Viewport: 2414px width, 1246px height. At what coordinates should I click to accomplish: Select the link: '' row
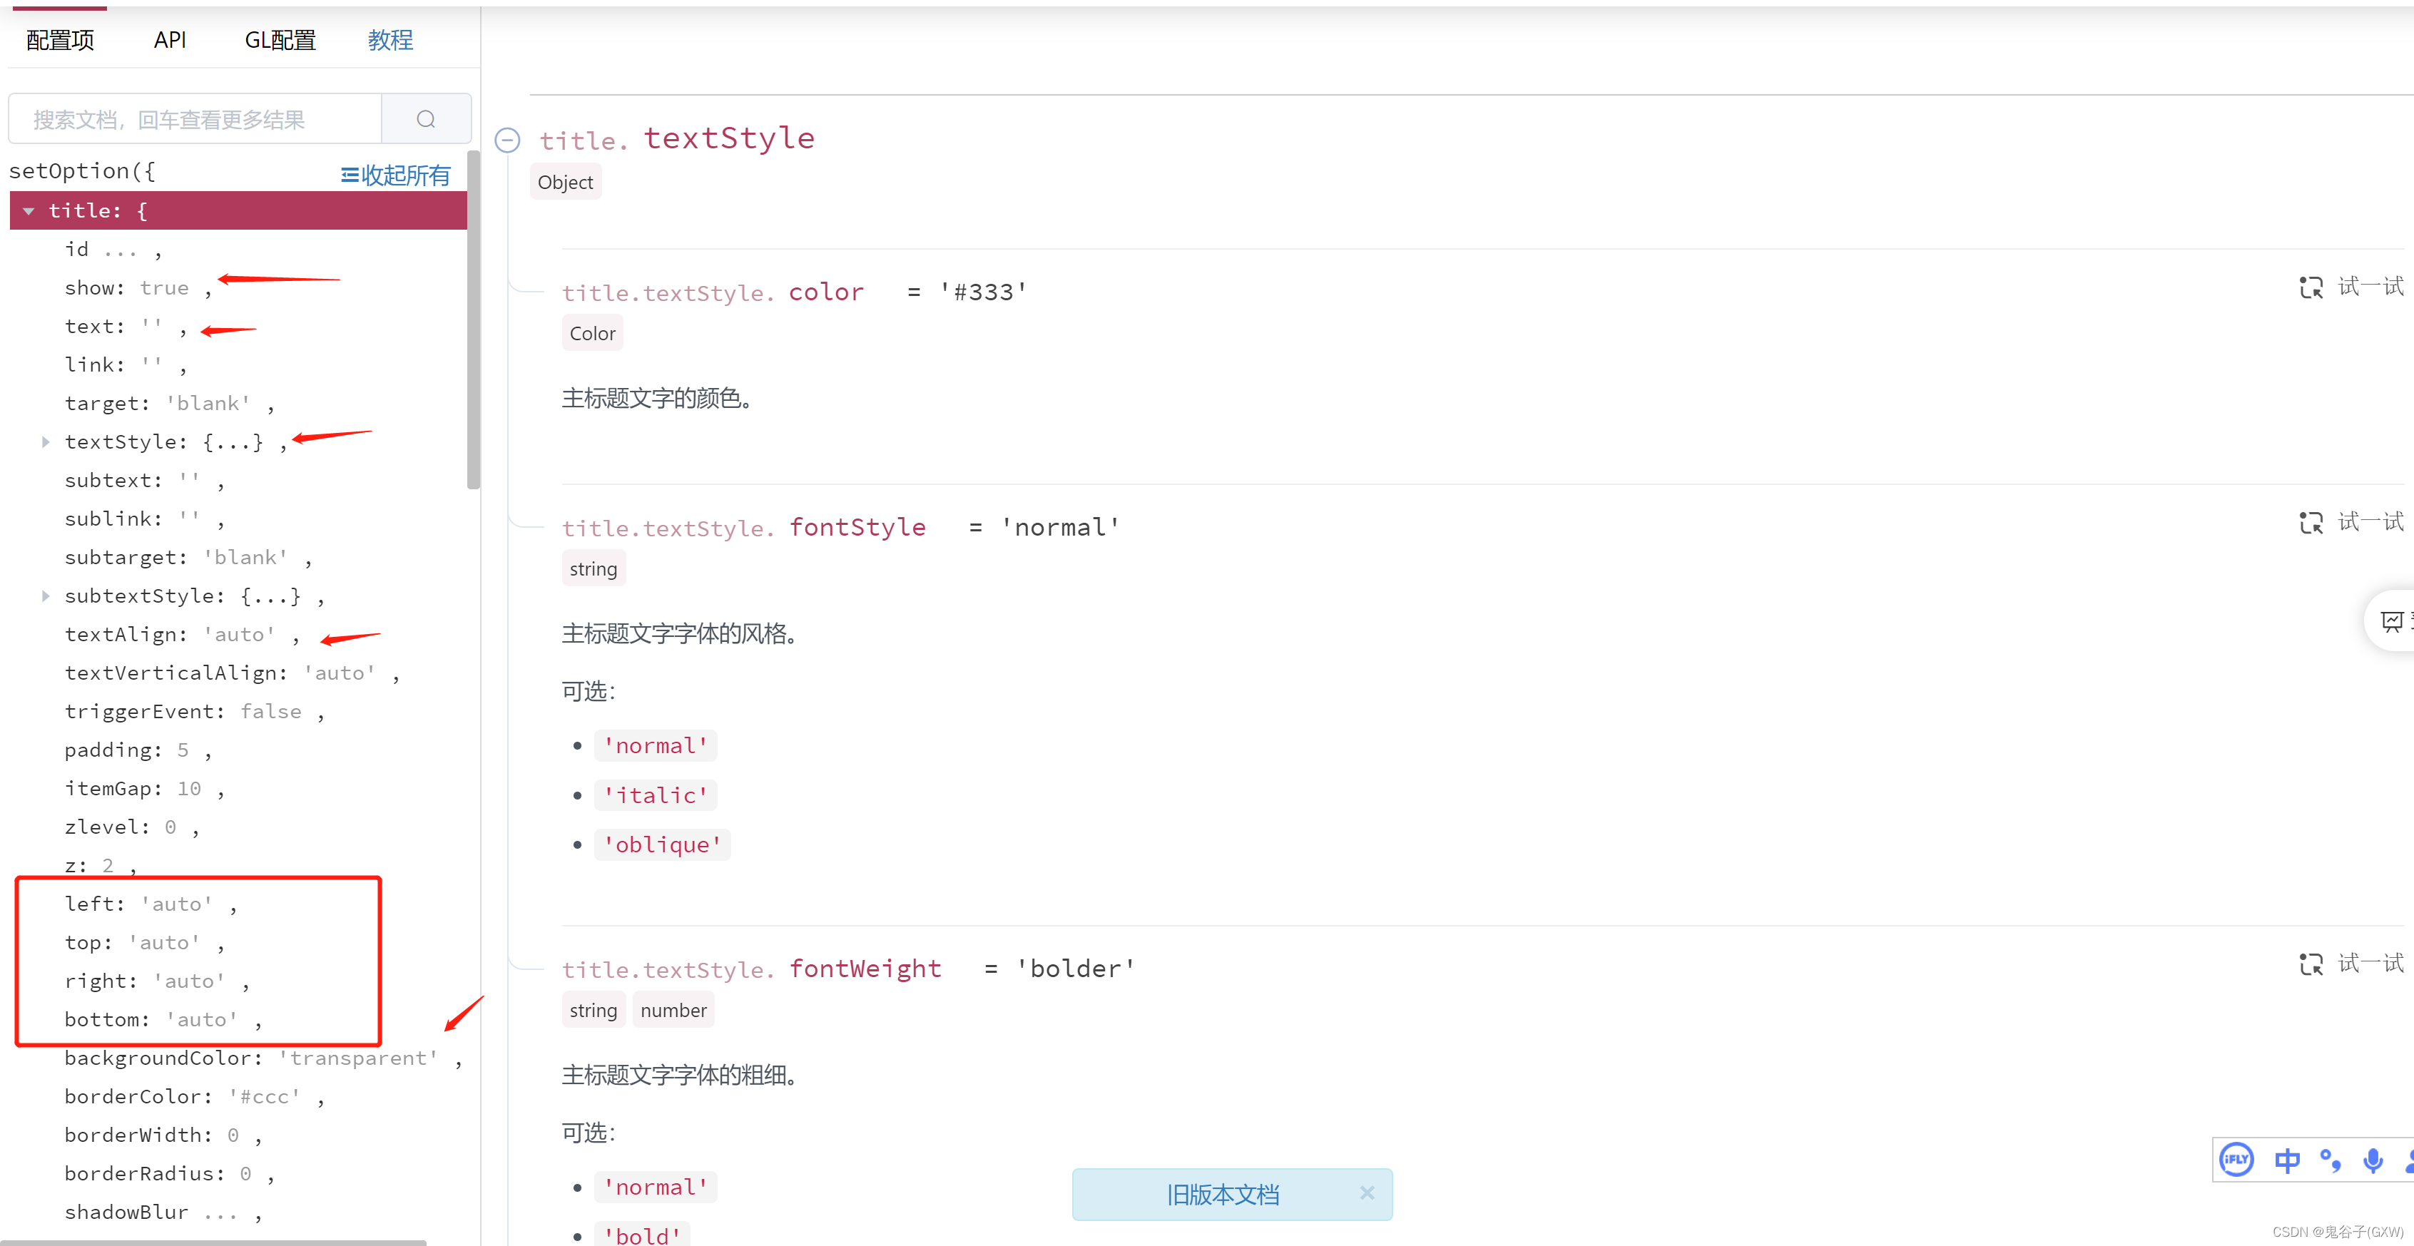tap(238, 364)
